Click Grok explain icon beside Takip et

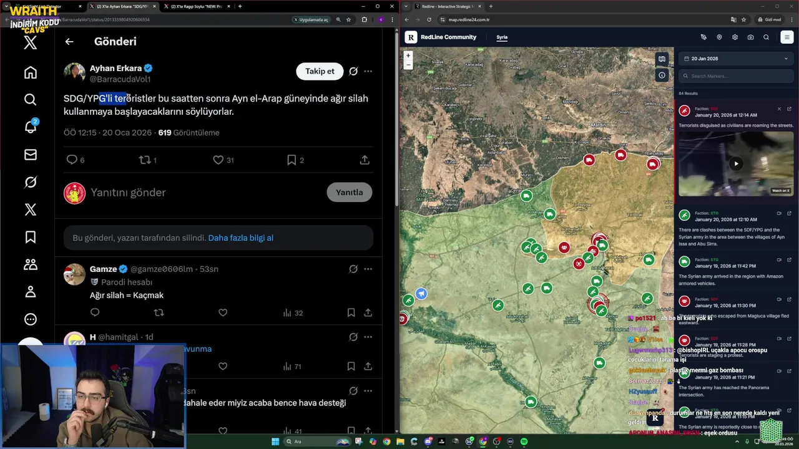point(353,71)
